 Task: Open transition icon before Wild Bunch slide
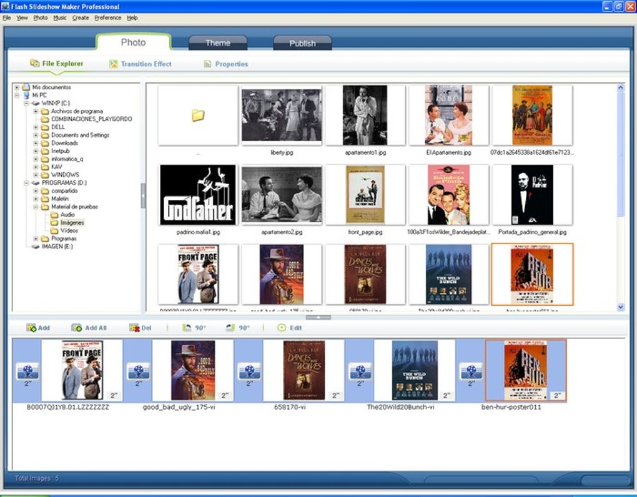(x=360, y=371)
